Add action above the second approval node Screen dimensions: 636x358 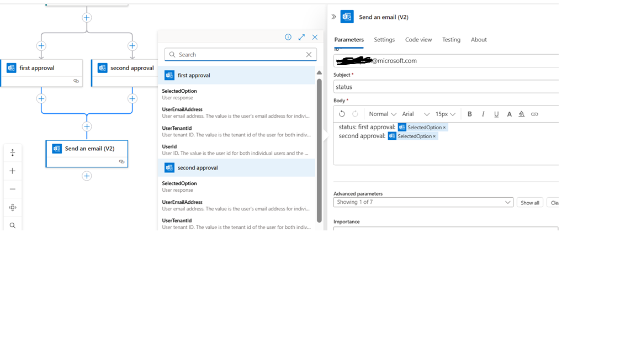132,46
